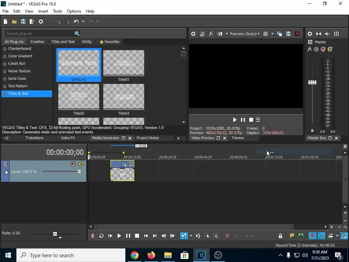Screen dimensions: 349x262
Task: Show grid overlays in preview
Action: coord(265,34)
